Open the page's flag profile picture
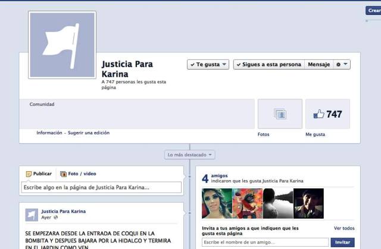Viewport: 381px width, 249px height. [62, 45]
